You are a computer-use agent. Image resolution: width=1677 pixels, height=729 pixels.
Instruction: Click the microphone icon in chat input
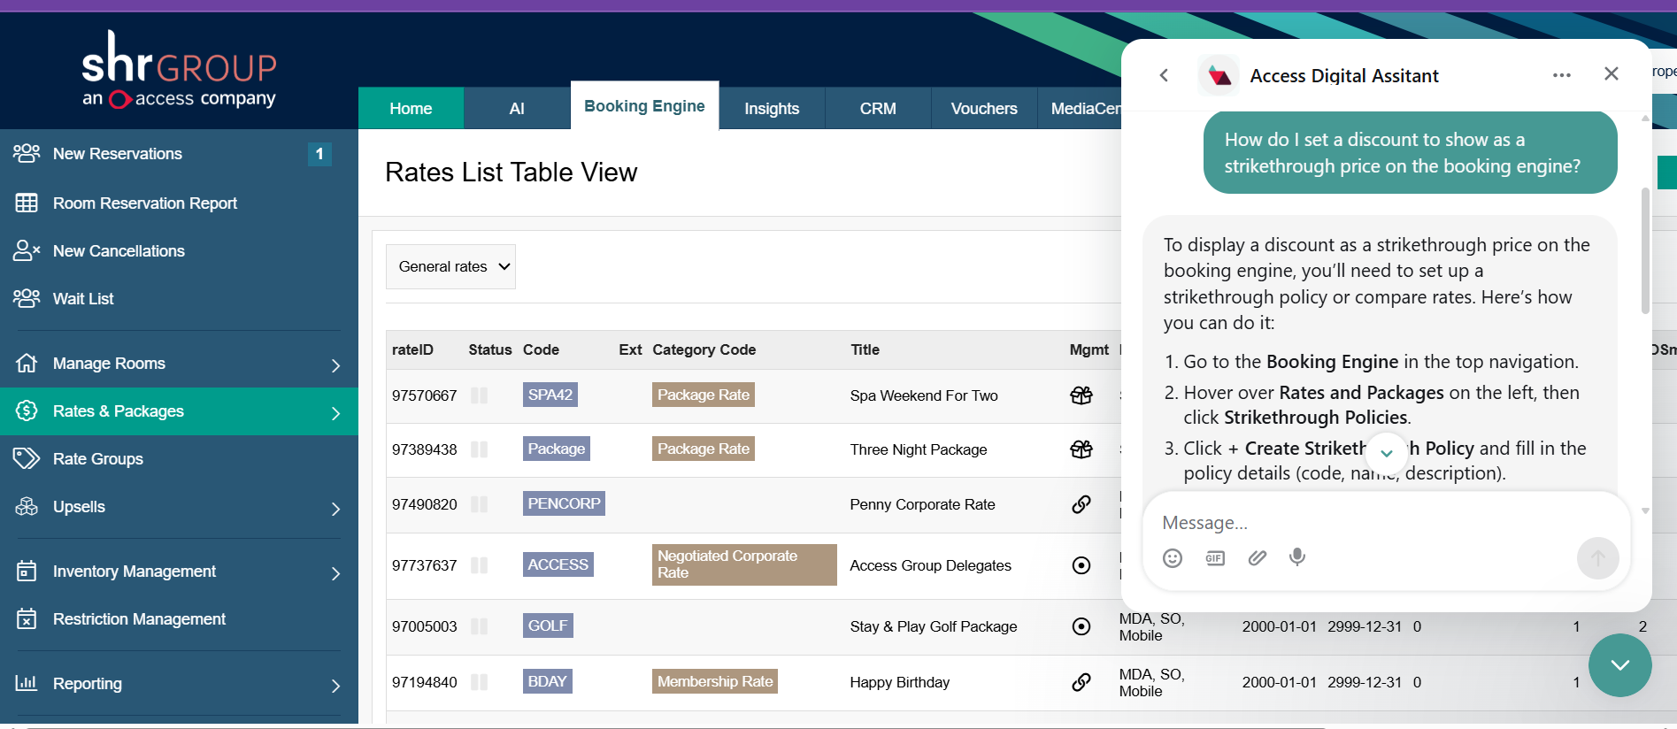tap(1297, 557)
